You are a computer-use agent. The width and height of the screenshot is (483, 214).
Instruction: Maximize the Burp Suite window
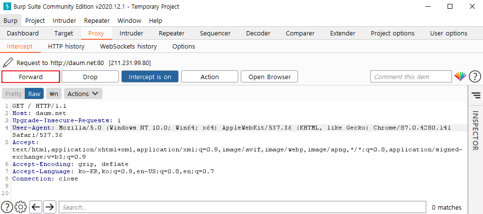450,6
